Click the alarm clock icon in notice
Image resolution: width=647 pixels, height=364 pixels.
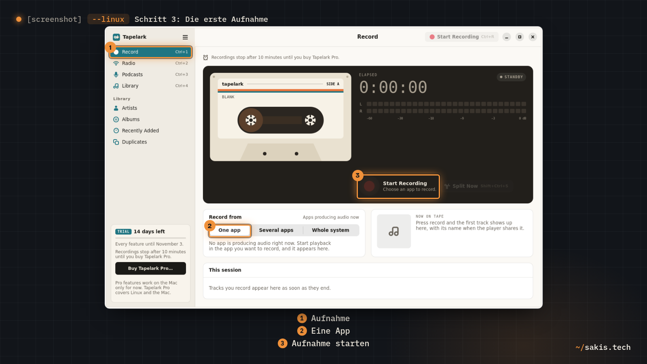(x=205, y=57)
